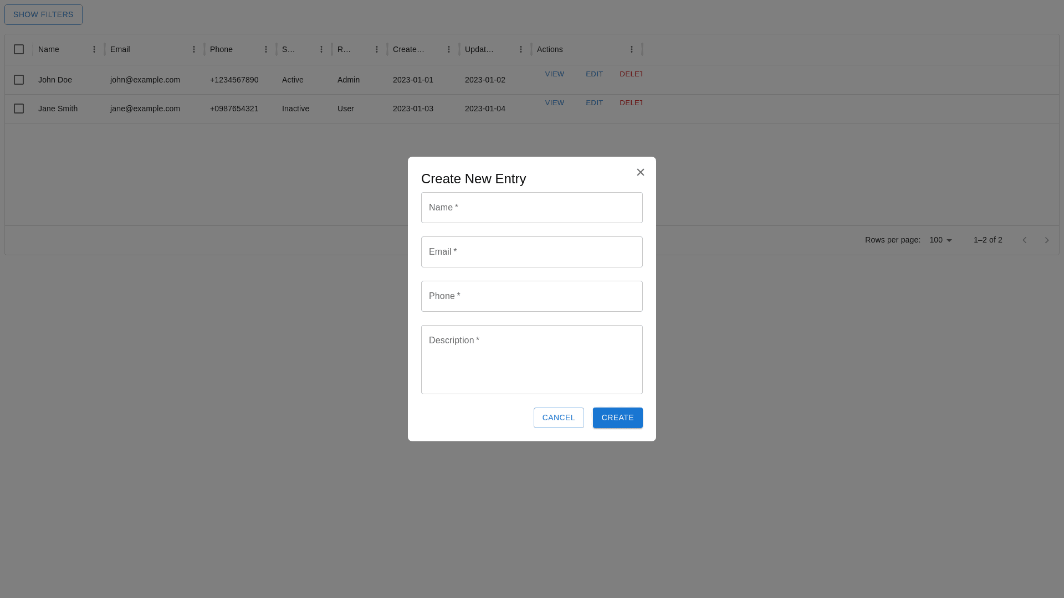Screen dimensions: 1064x598
Task: Click into the Description text area
Action: pyautogui.click(x=532, y=360)
